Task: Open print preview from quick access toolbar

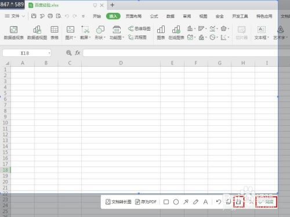Action: [59, 16]
